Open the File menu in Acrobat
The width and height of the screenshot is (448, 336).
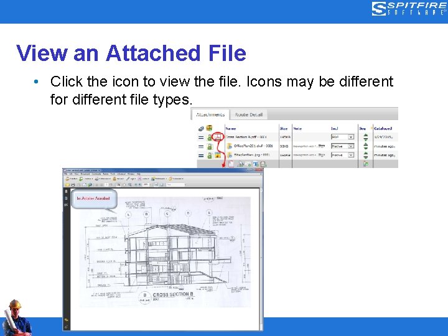66,174
